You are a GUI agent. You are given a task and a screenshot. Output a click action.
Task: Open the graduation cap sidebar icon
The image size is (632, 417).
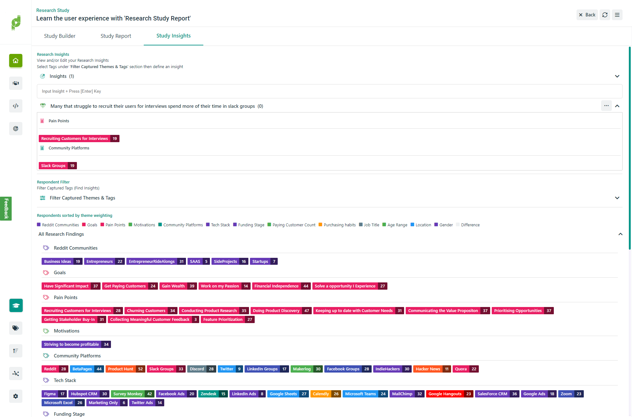16,305
